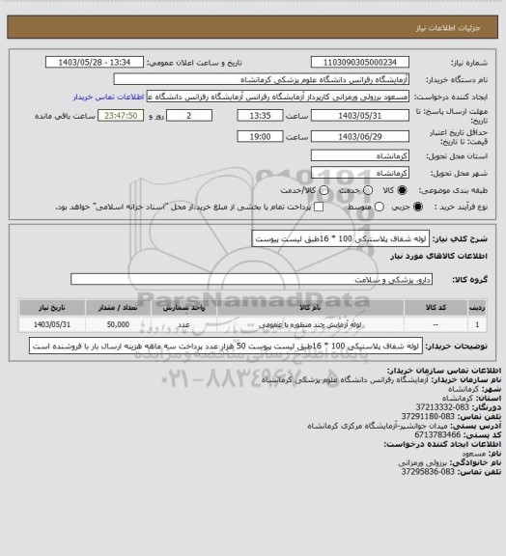The image size is (506, 556).
Task: Click row number 1 cell
Action: coord(477,324)
